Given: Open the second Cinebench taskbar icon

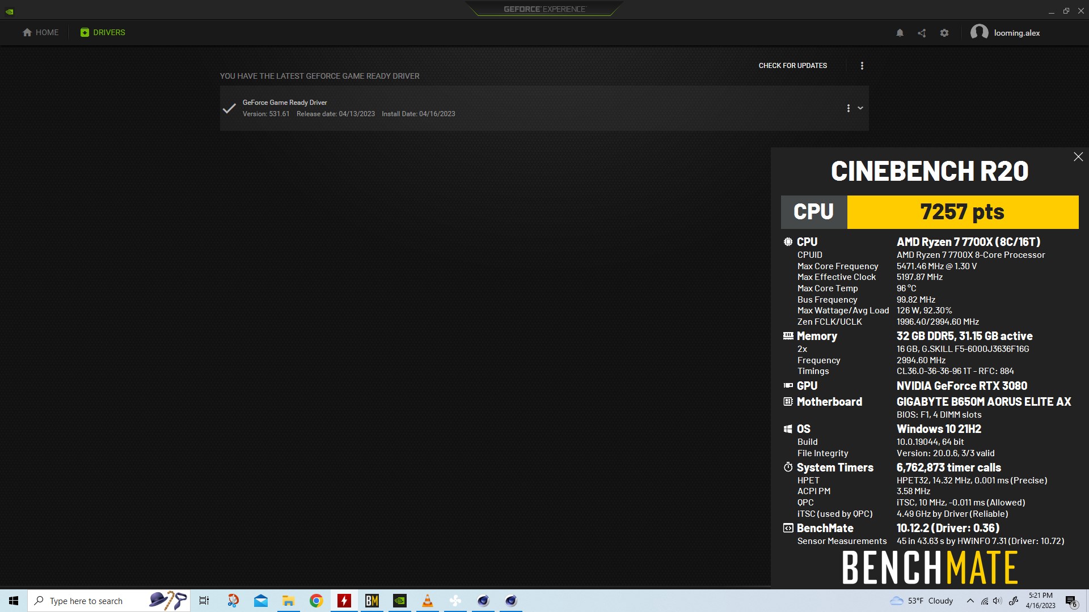Looking at the screenshot, I should (511, 601).
